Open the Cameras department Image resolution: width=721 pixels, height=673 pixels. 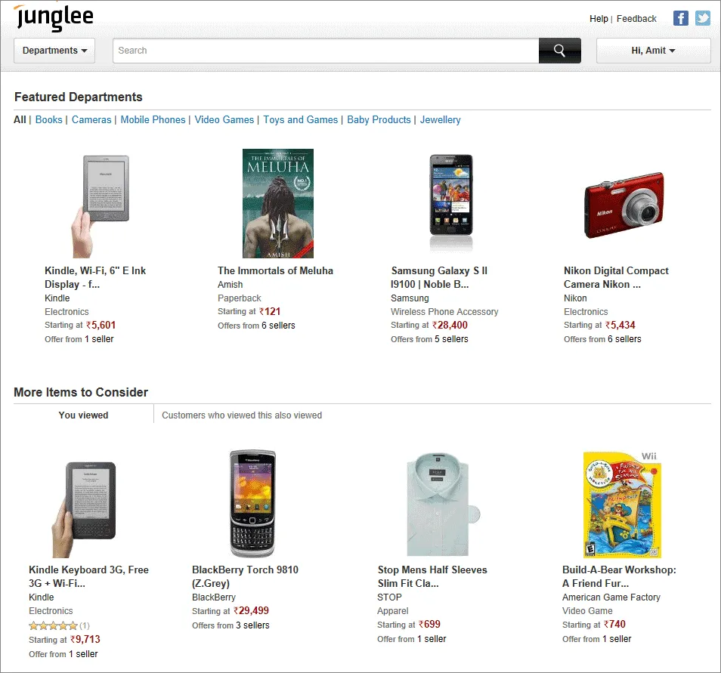click(x=91, y=119)
